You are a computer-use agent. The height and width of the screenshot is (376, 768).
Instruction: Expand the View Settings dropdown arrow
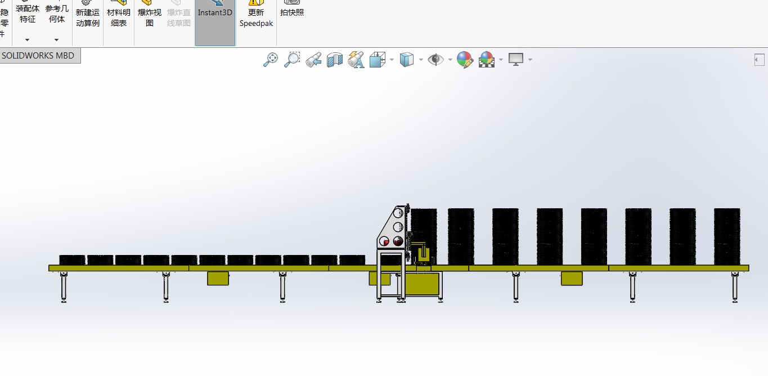(x=530, y=60)
